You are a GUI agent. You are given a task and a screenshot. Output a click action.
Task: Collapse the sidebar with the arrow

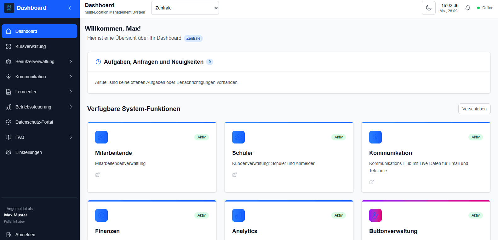(70, 8)
